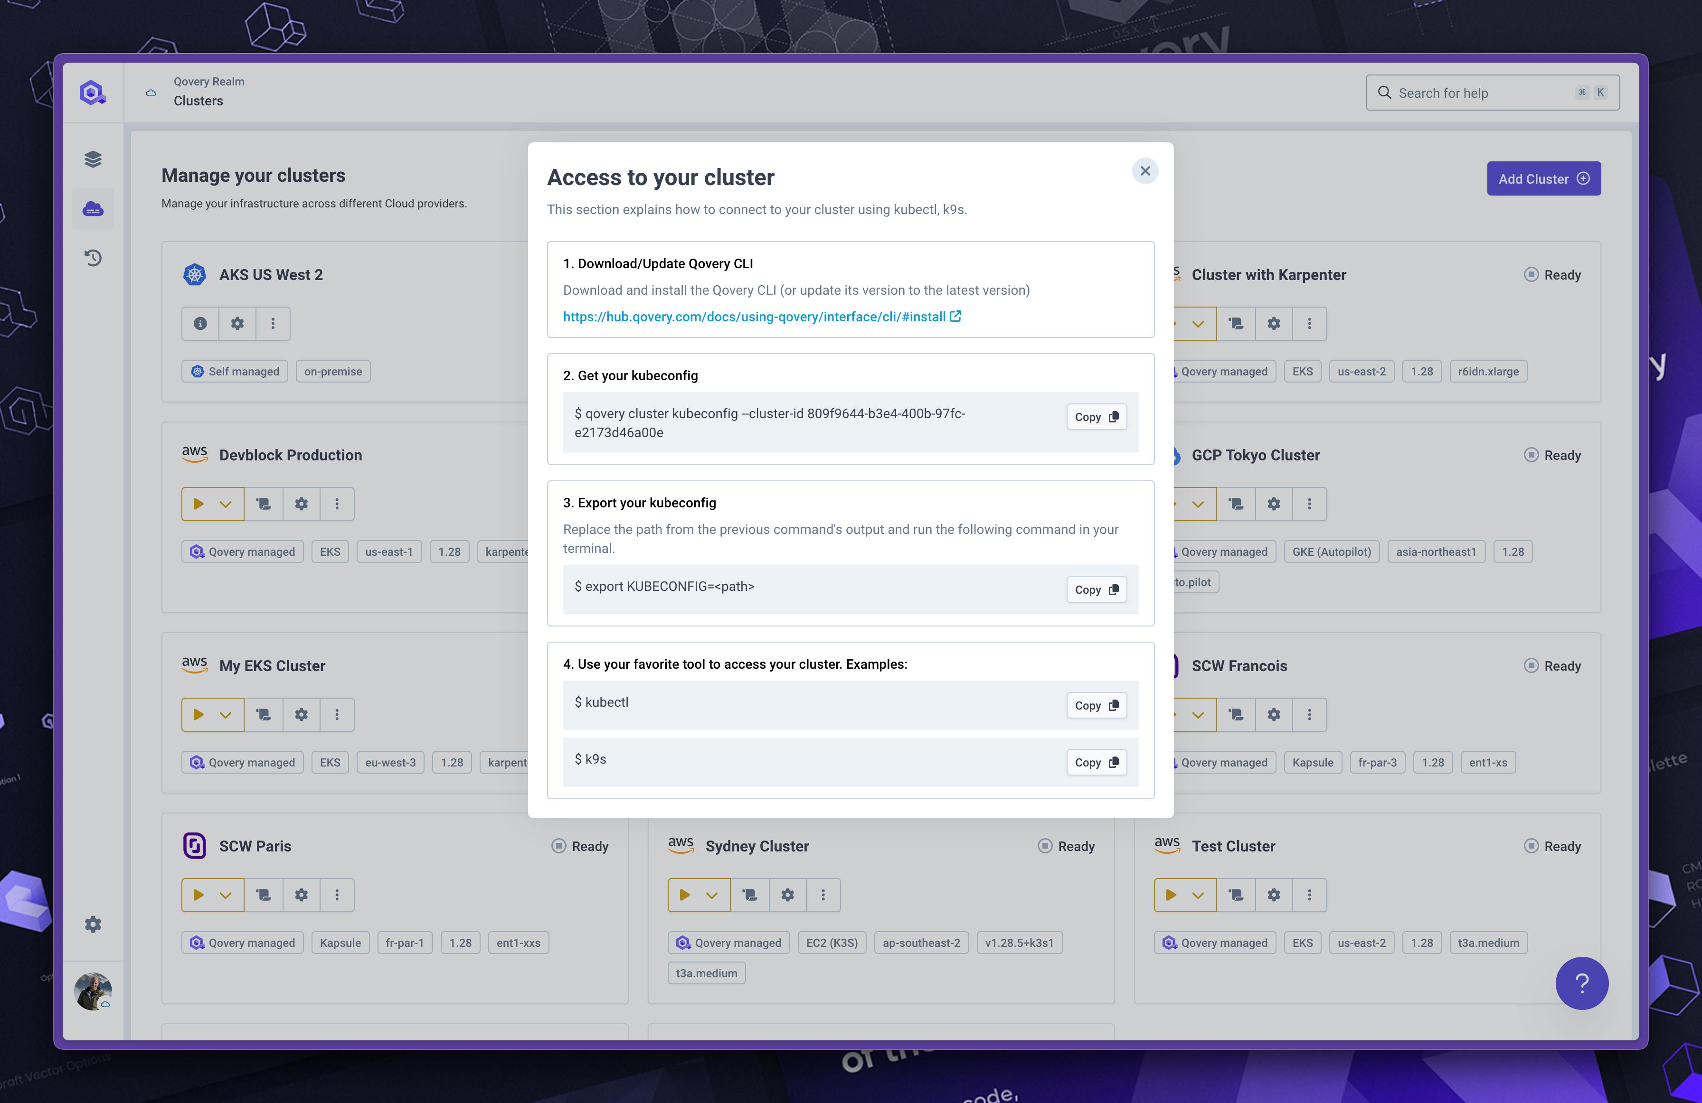Screen dimensions: 1702x1103
Task: Close the Access to your cluster modal
Action: tap(1144, 171)
